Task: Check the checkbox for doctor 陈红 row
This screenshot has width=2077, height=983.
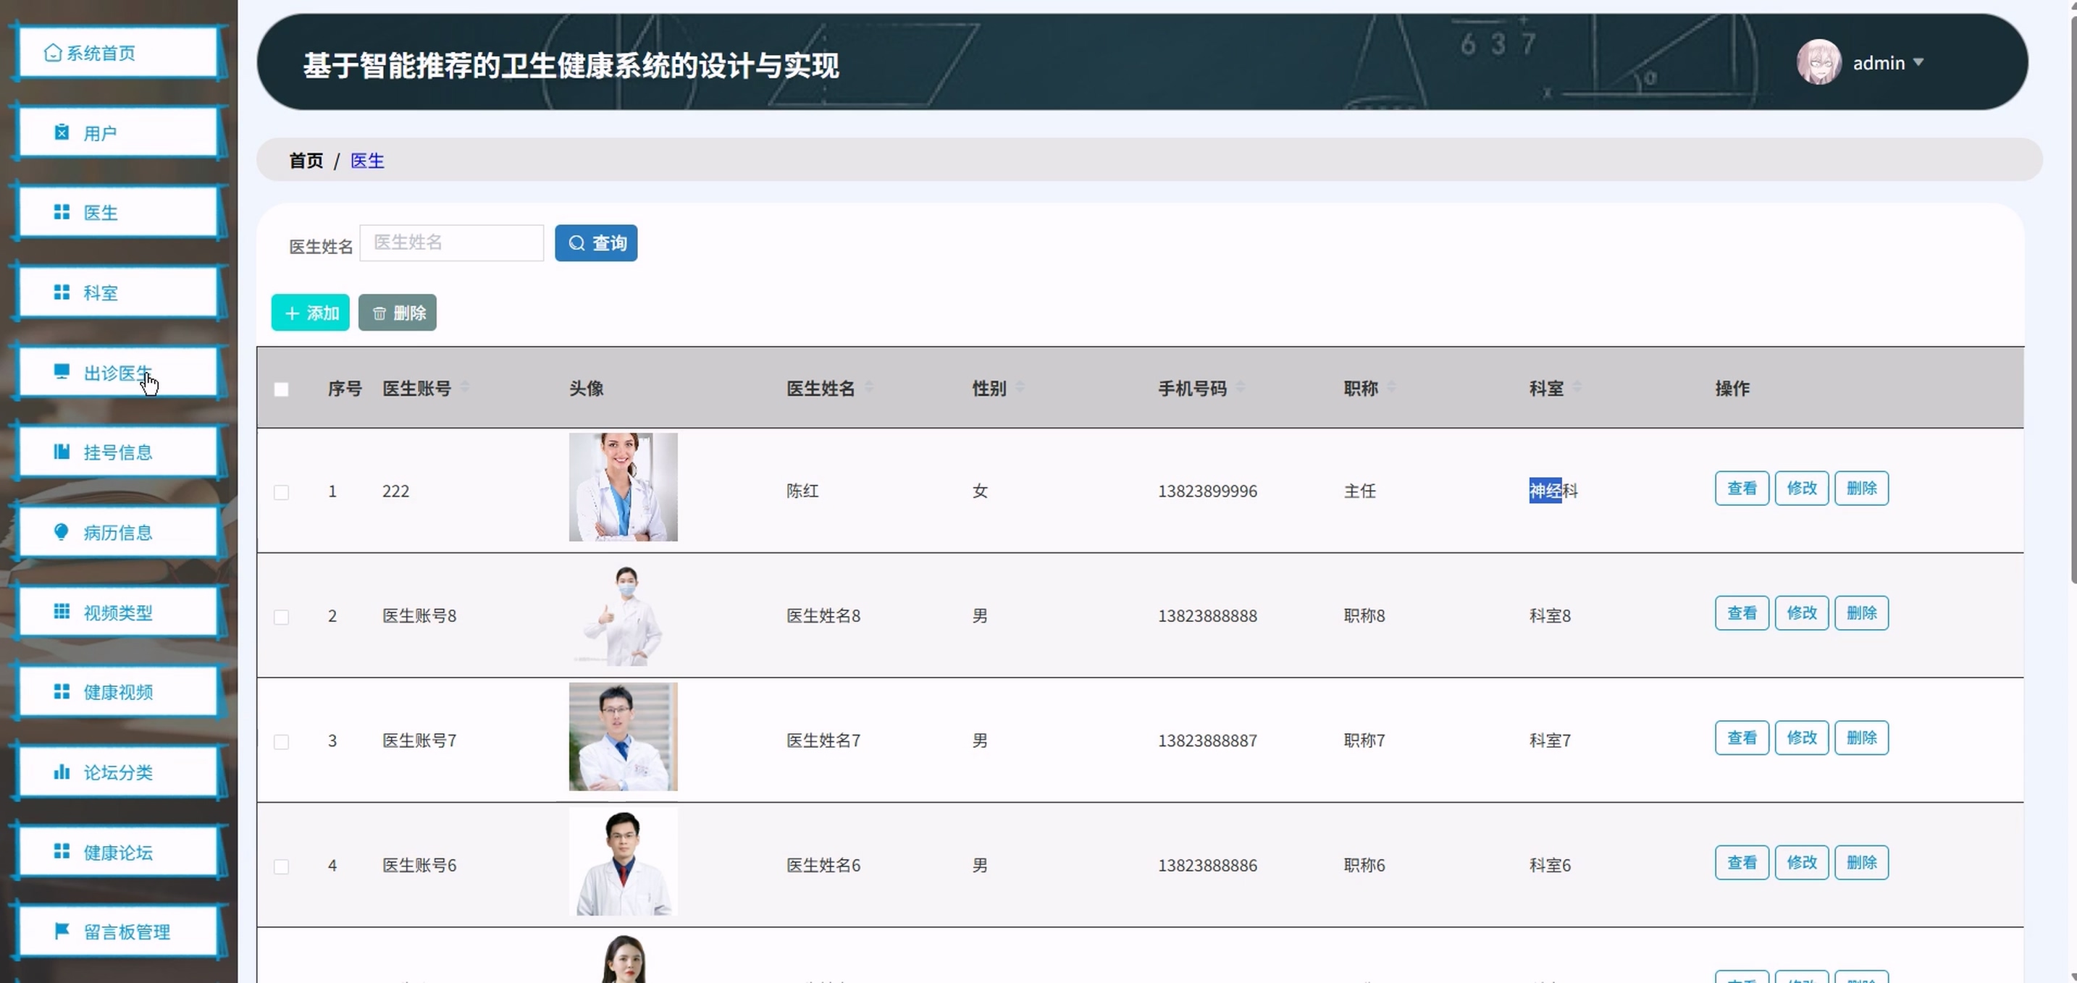Action: (282, 492)
